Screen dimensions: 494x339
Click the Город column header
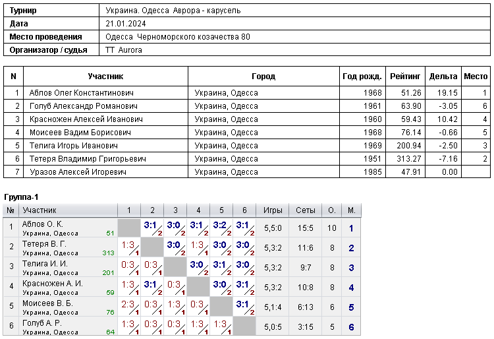263,77
